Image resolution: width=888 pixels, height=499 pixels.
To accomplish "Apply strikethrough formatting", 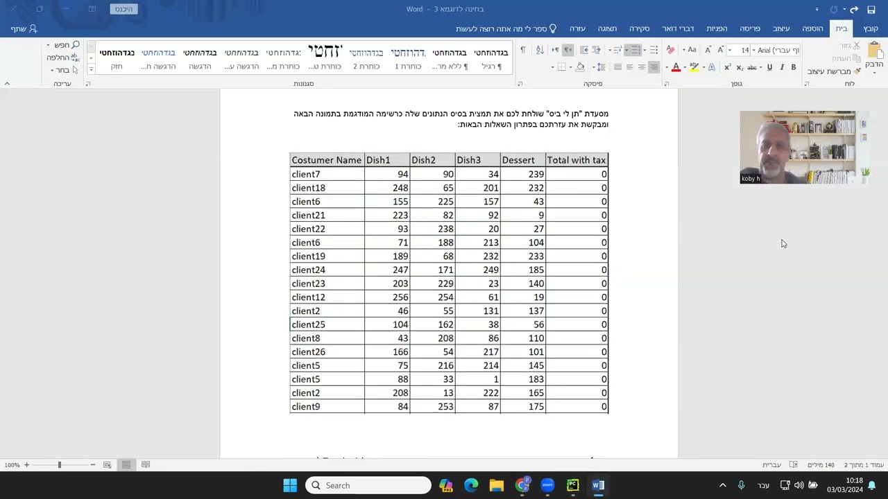I will pos(753,67).
